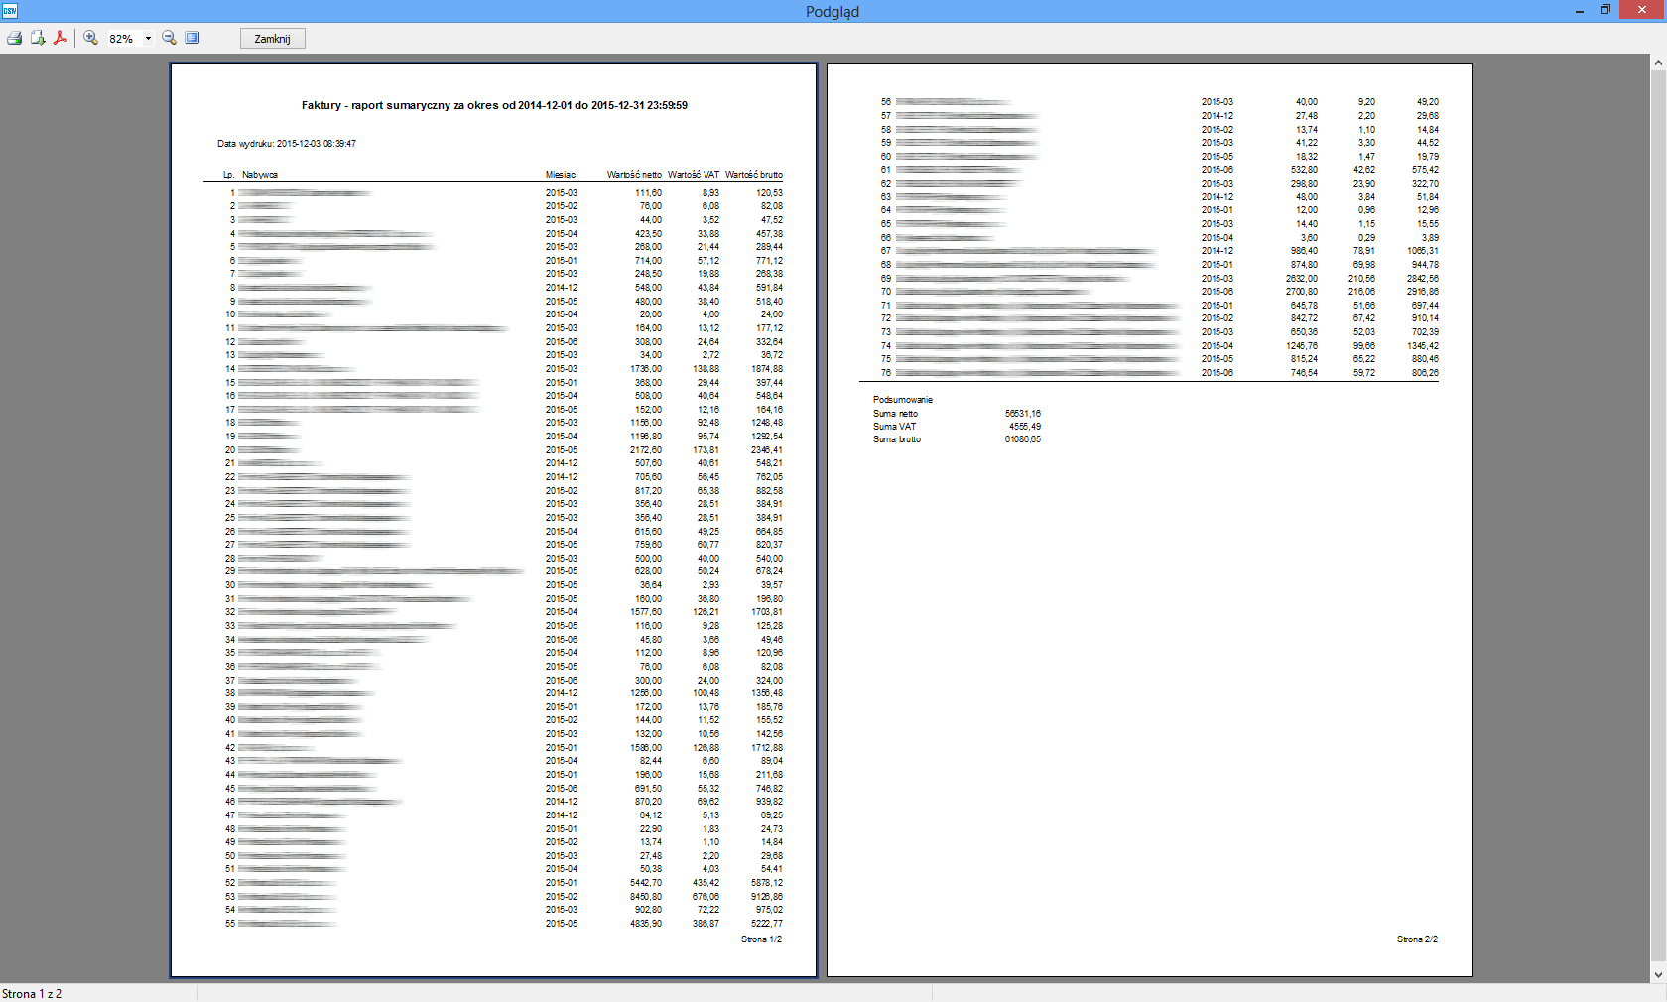Viewport: 1667px width, 1002px height.
Task: Click inside the 82% zoom value field
Action: pos(121,39)
